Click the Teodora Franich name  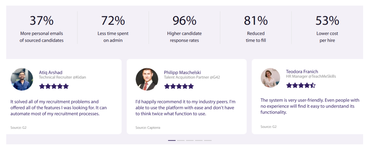[302, 72]
